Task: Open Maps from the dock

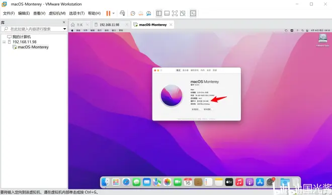Action: coord(157,182)
